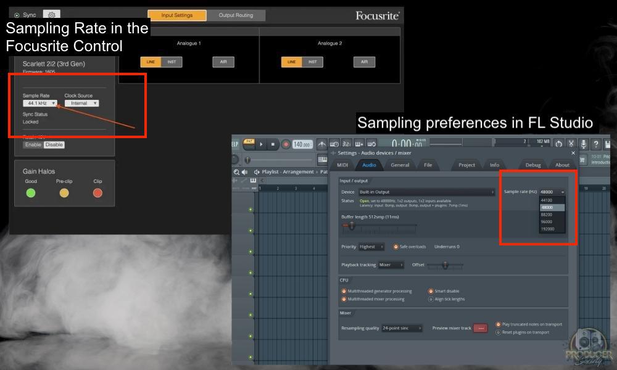Viewport: 617px width, 370px height.
Task: Switch to the Output Routing tab
Action: (x=236, y=15)
